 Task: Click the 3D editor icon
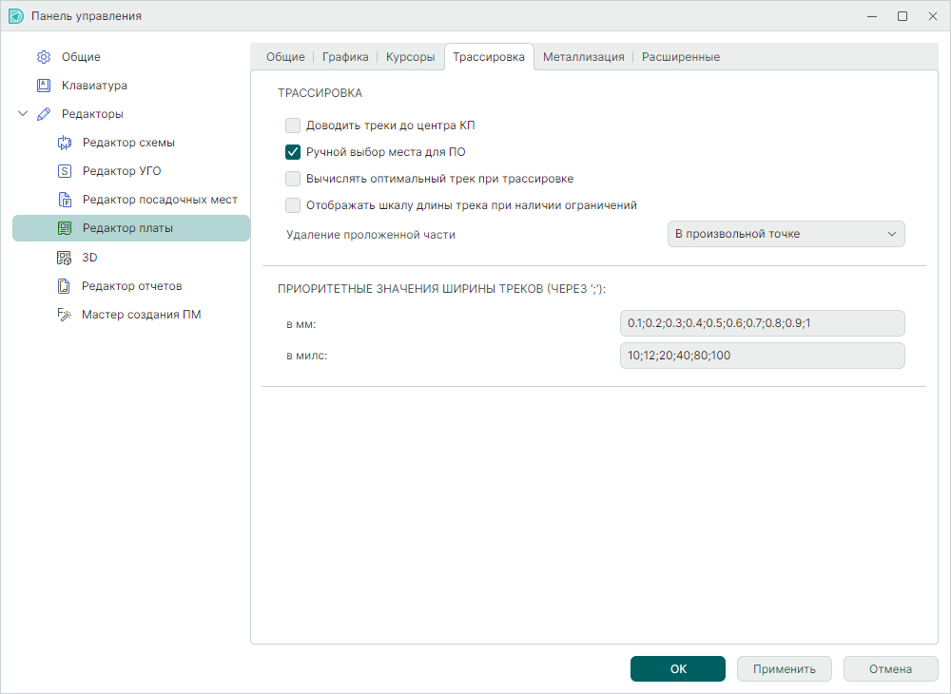(x=65, y=257)
